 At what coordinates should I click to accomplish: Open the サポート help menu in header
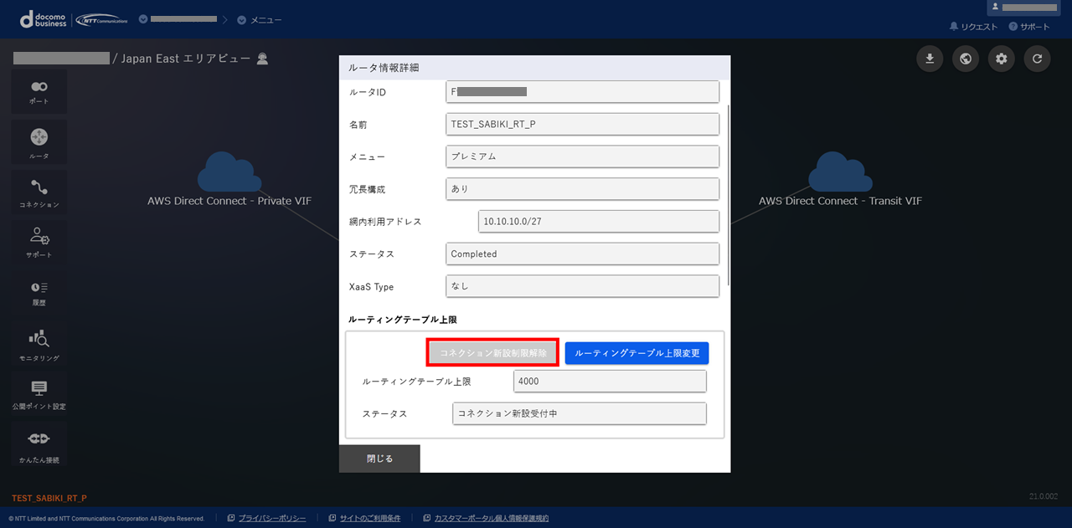point(1029,27)
